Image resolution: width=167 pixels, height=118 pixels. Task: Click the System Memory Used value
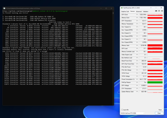coord(143,92)
